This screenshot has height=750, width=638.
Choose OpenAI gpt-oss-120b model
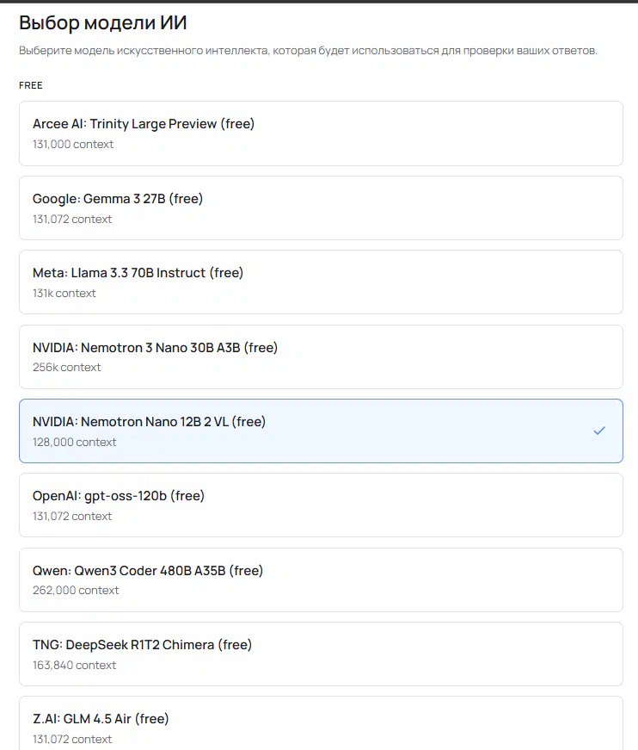point(320,505)
